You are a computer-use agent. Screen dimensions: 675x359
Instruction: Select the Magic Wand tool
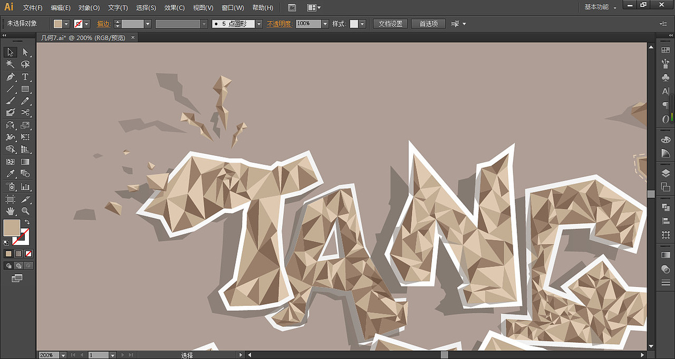10,64
